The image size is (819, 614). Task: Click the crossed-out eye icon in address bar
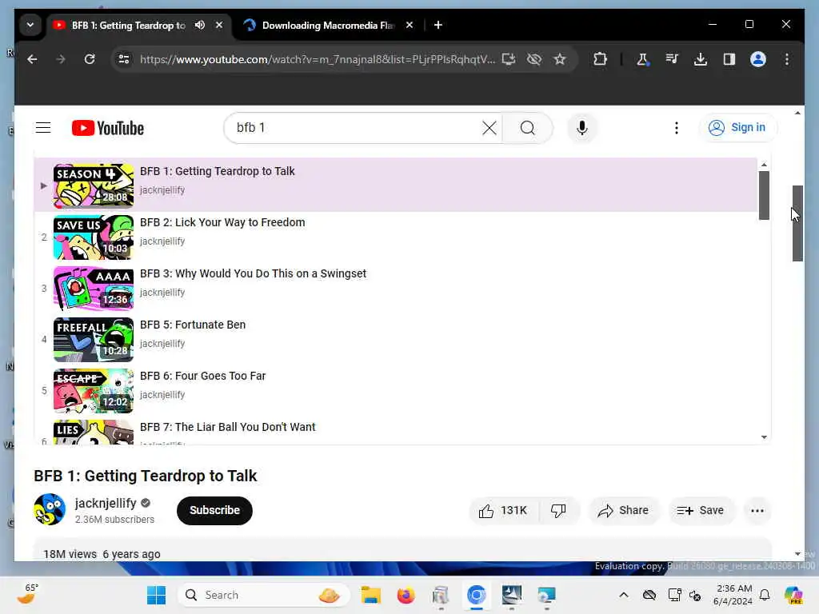[533, 59]
